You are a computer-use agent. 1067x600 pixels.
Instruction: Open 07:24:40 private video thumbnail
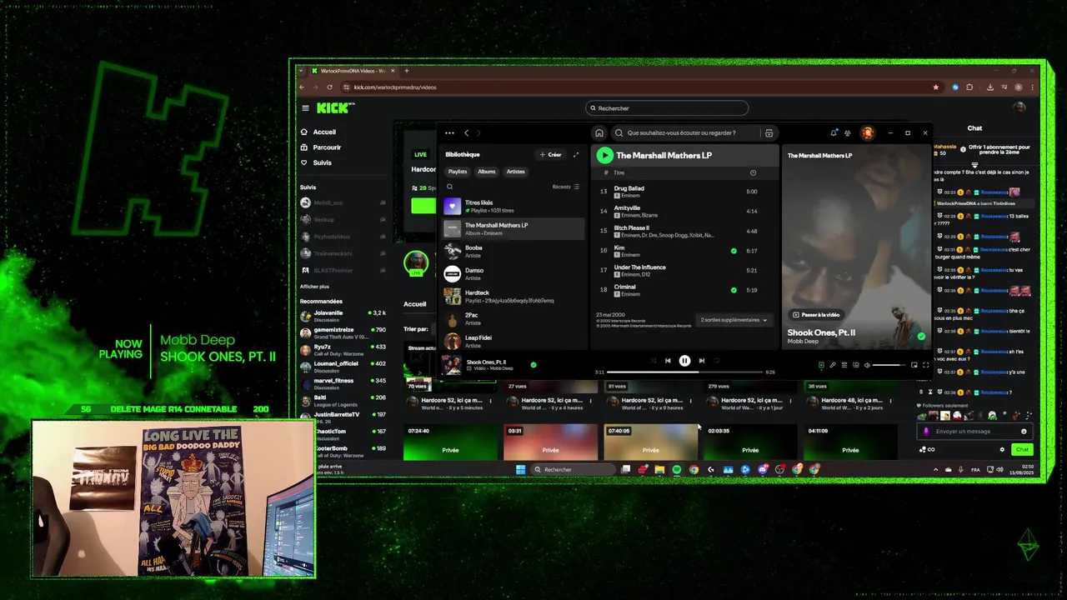click(x=450, y=442)
